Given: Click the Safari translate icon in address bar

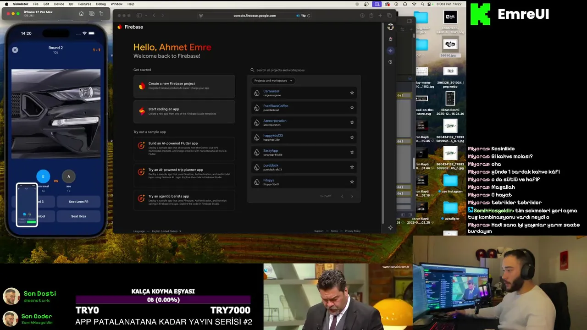Looking at the screenshot, I should coord(303,16).
